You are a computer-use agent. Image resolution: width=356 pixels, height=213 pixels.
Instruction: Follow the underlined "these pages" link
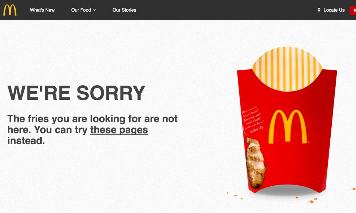(x=119, y=130)
